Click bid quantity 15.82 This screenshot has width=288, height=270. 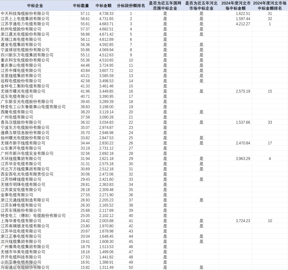point(85,268)
